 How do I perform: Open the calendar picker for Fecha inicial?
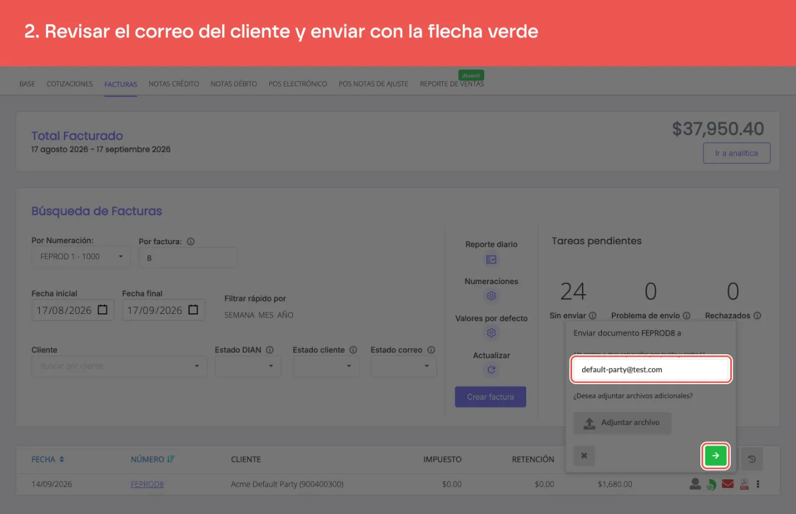(x=103, y=310)
